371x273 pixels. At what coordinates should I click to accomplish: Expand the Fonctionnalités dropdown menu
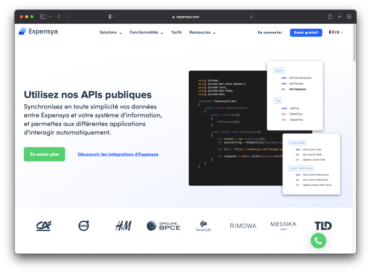[x=146, y=32]
